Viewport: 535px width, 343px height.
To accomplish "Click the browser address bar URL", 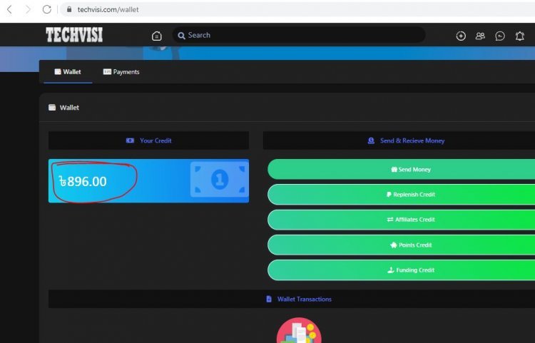I will pyautogui.click(x=108, y=10).
